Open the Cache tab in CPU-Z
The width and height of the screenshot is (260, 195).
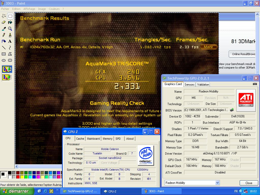(80, 139)
